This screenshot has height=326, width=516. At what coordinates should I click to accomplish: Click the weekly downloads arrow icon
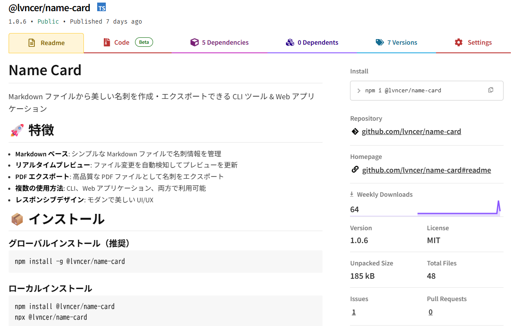point(352,195)
